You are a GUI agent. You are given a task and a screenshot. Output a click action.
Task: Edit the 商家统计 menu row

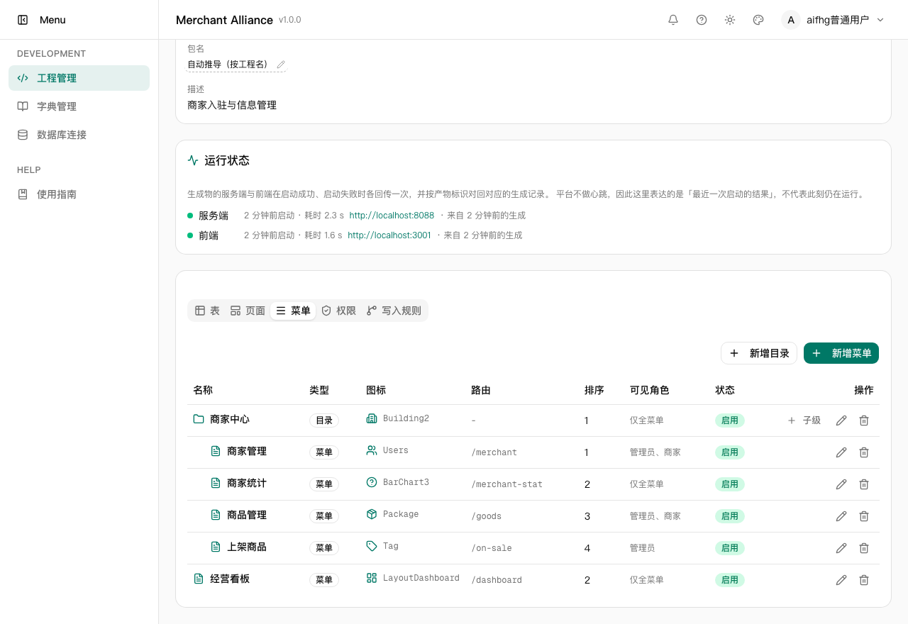pos(841,484)
